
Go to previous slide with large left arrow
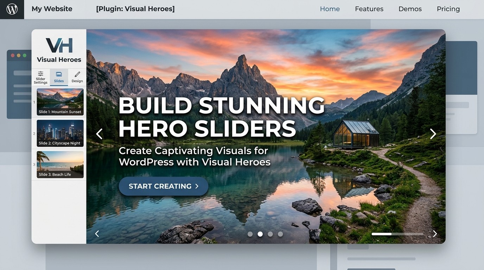pos(100,134)
